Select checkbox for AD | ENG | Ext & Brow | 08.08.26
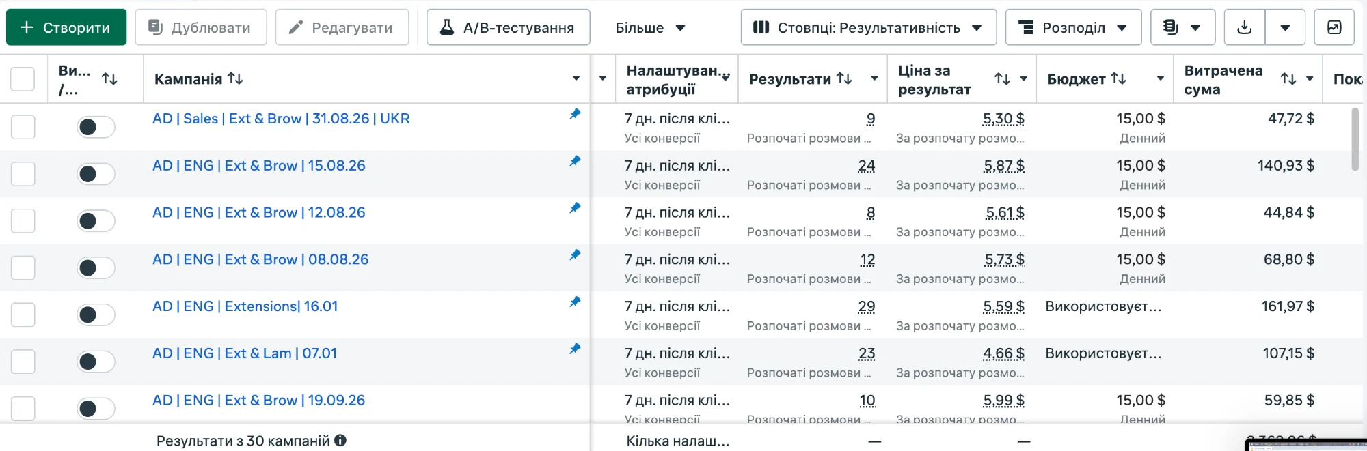The width and height of the screenshot is (1367, 451). (x=23, y=267)
